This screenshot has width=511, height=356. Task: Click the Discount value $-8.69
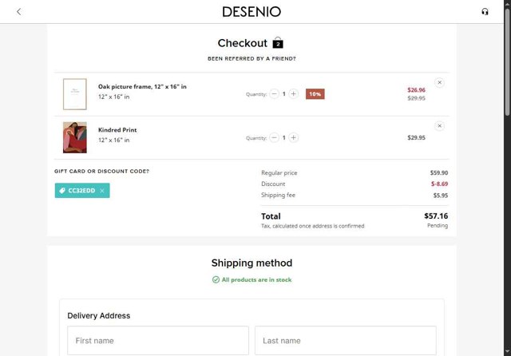point(439,184)
